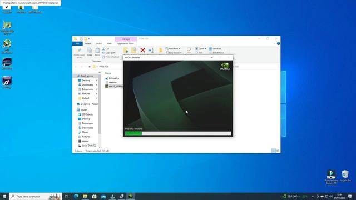Open the Easy access dropdown
Viewport: 356px width, 200px height.
point(174,53)
